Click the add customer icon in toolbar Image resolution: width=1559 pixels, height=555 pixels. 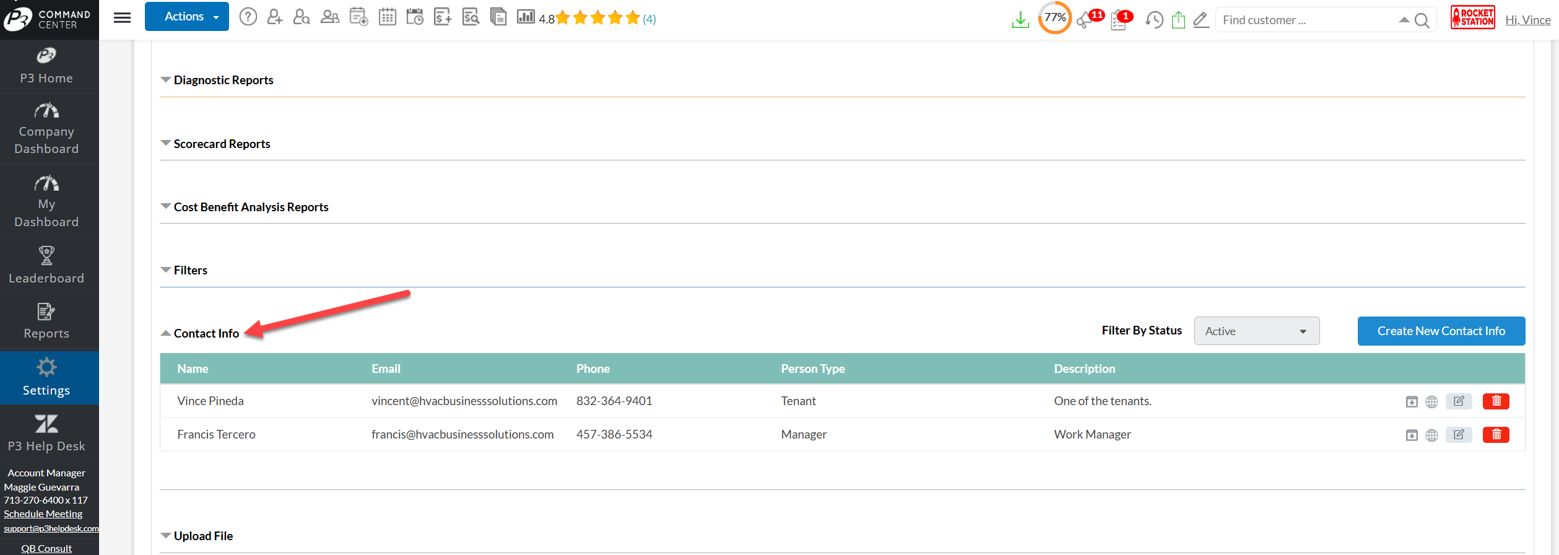274,17
